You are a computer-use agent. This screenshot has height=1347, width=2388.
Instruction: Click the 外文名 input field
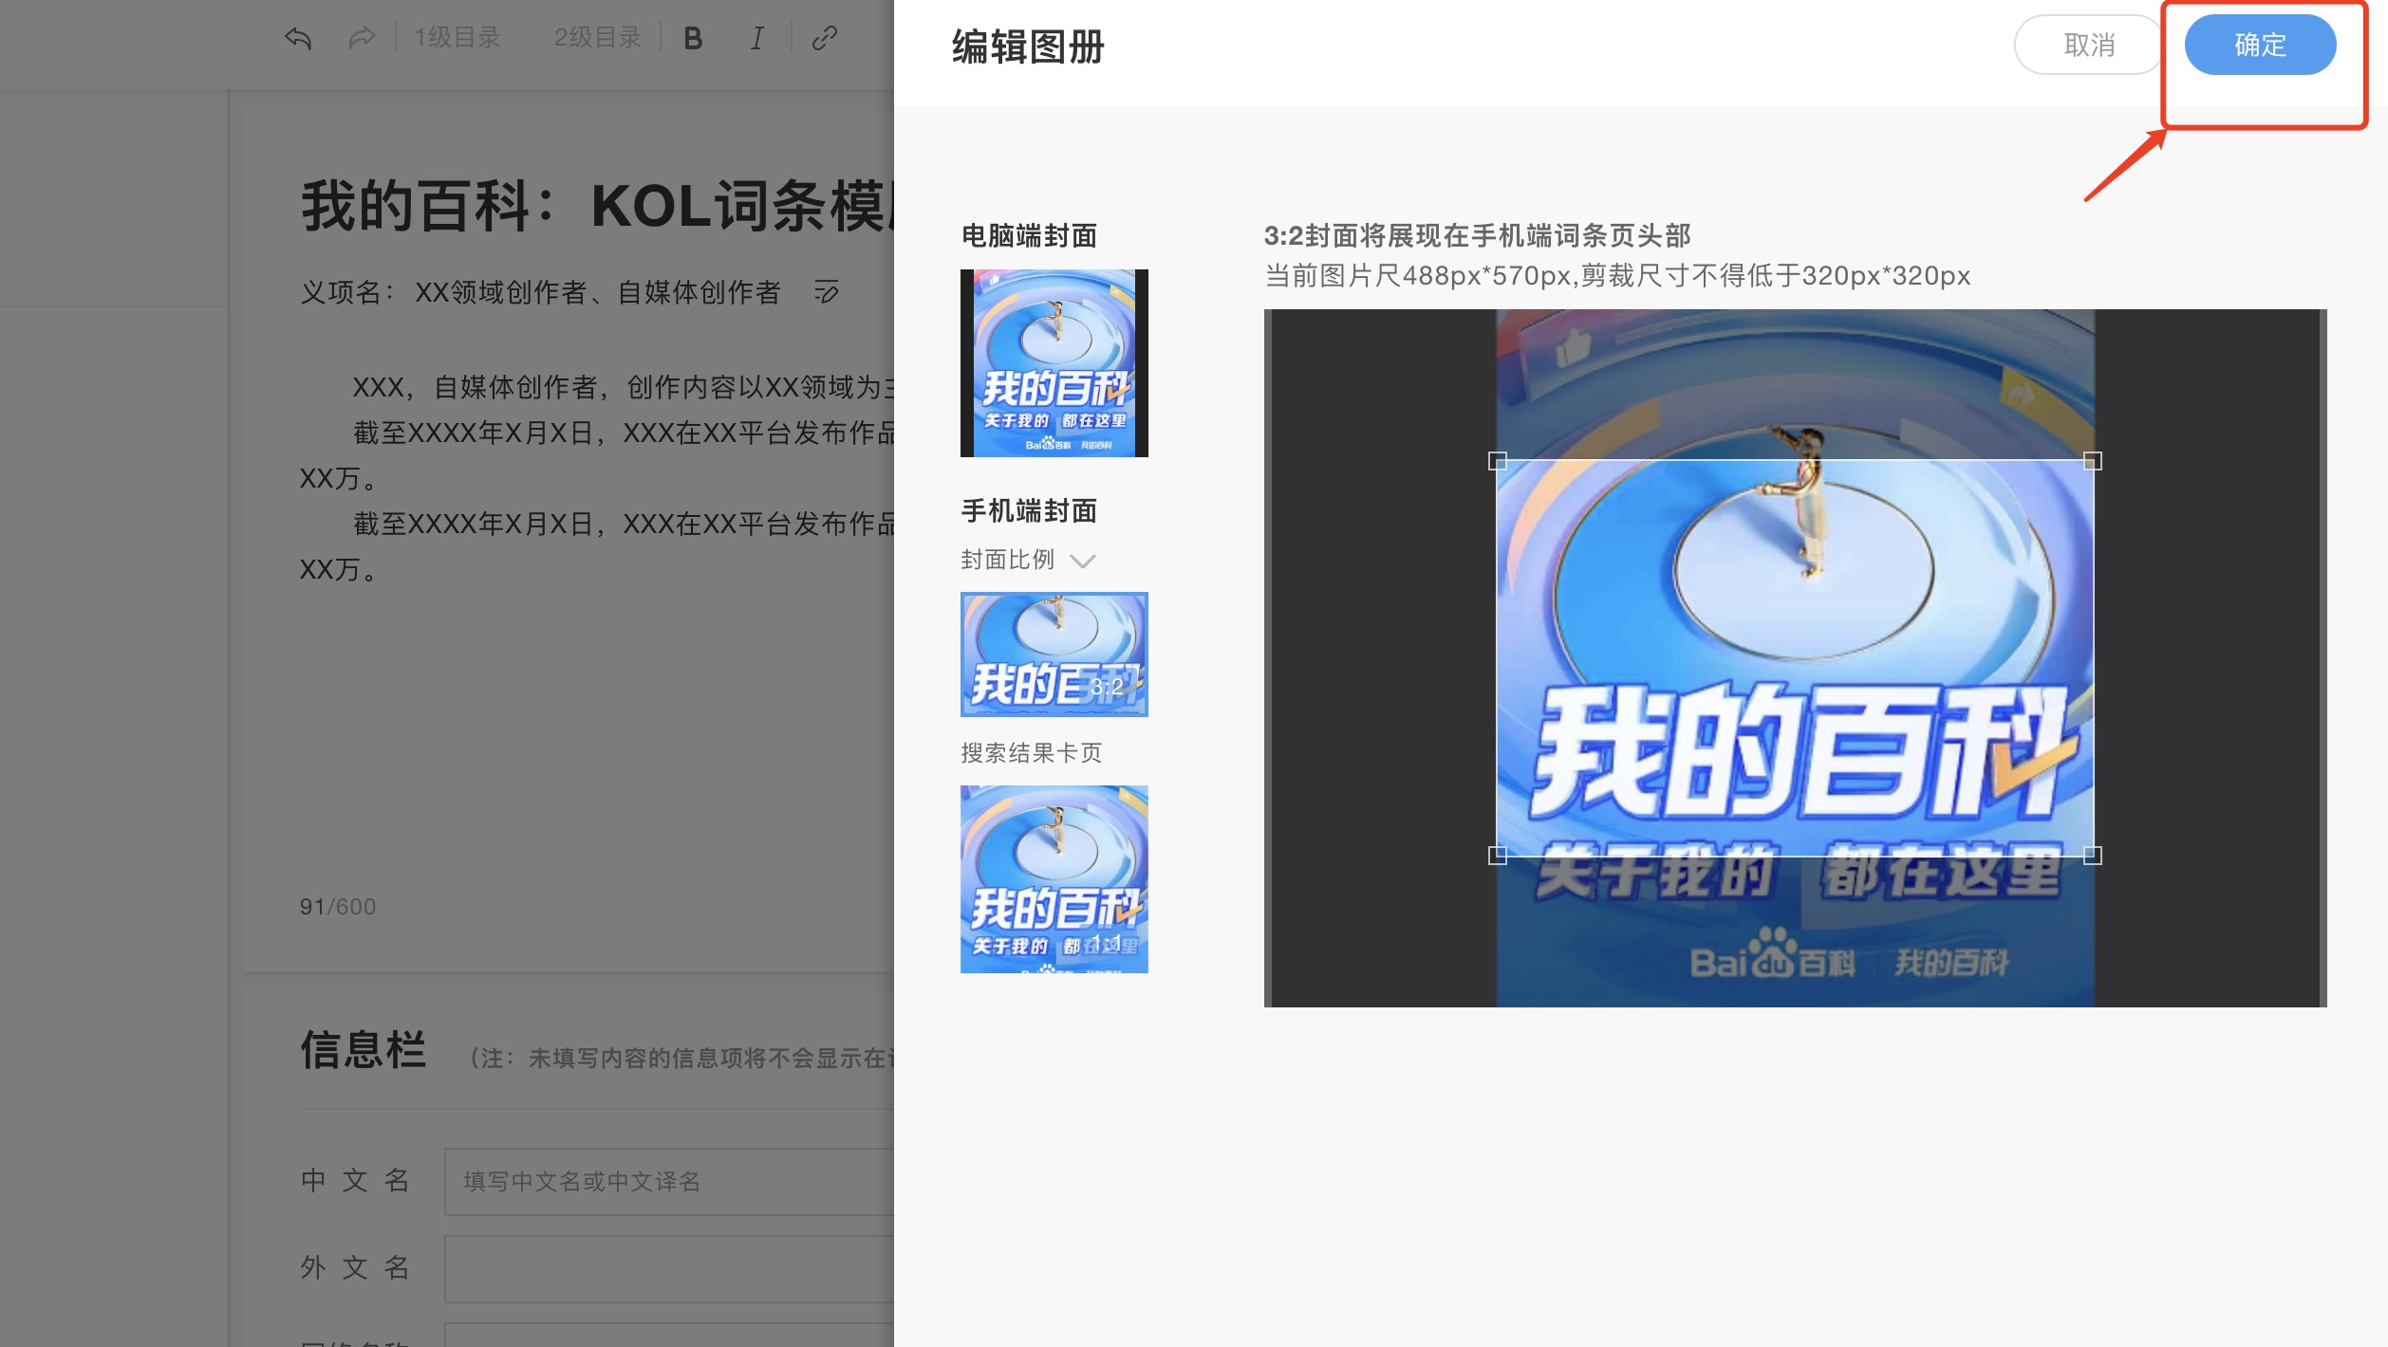click(669, 1268)
